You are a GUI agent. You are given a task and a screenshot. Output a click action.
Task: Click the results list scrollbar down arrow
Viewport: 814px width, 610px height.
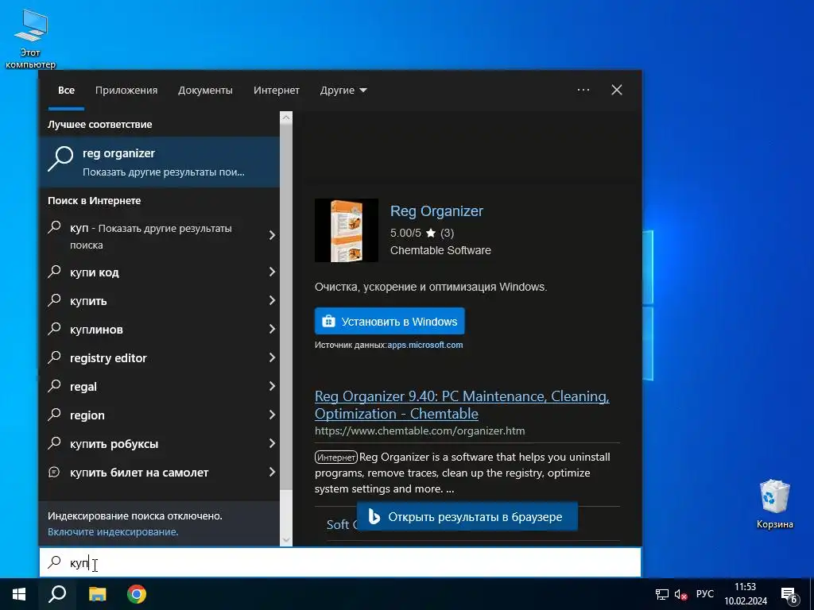286,540
